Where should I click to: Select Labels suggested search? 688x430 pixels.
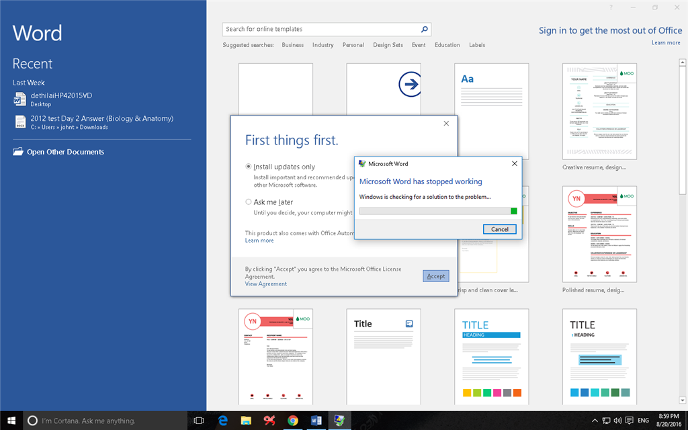tap(477, 45)
